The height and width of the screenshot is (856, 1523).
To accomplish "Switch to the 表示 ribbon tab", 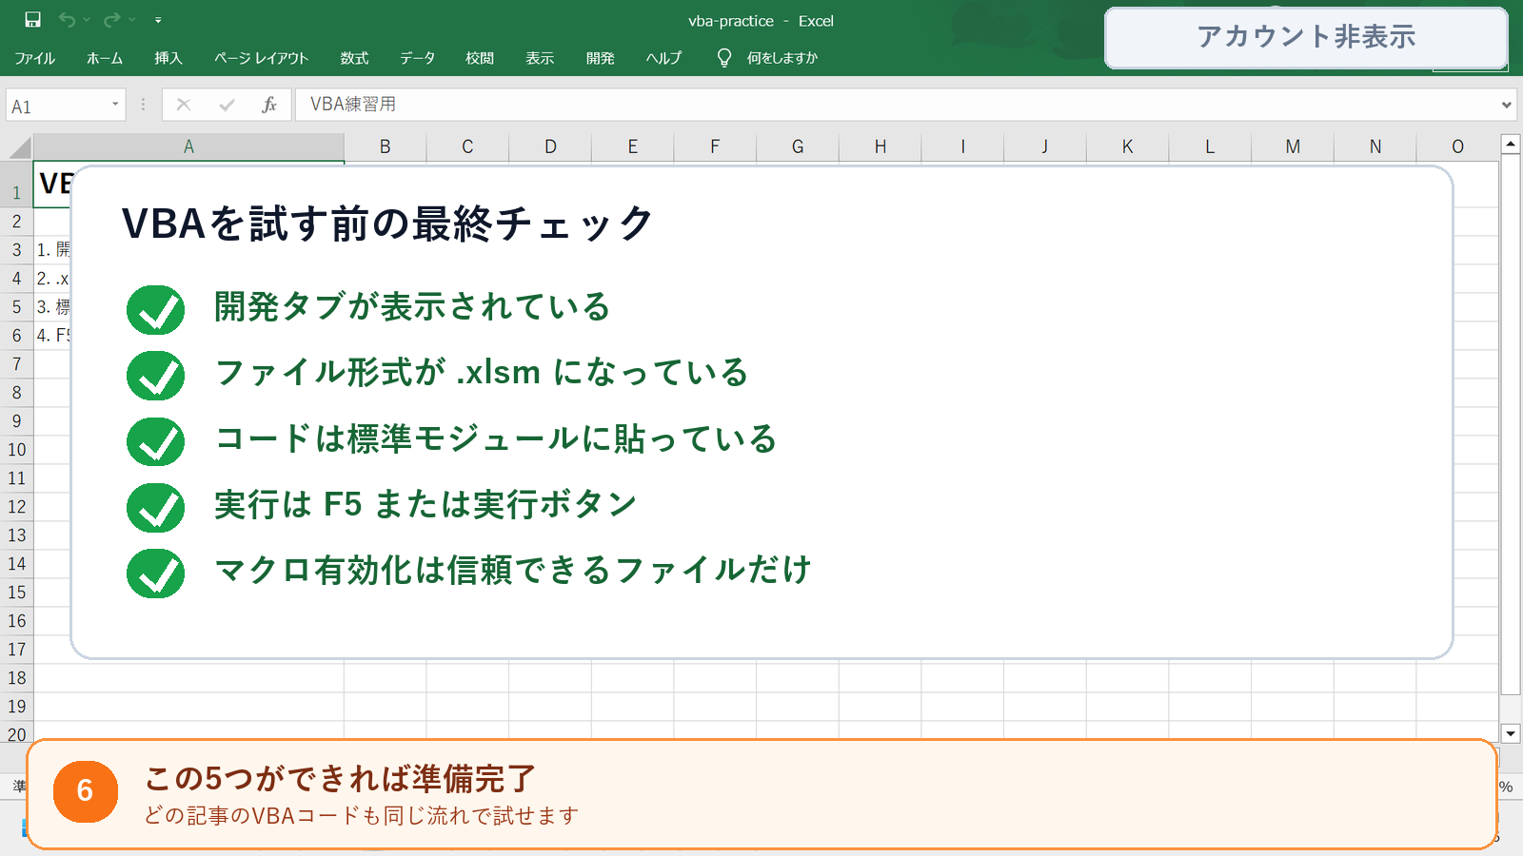I will point(540,58).
